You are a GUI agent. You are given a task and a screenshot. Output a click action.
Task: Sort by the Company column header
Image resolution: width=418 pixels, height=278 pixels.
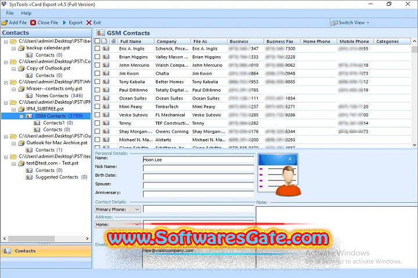click(x=172, y=41)
